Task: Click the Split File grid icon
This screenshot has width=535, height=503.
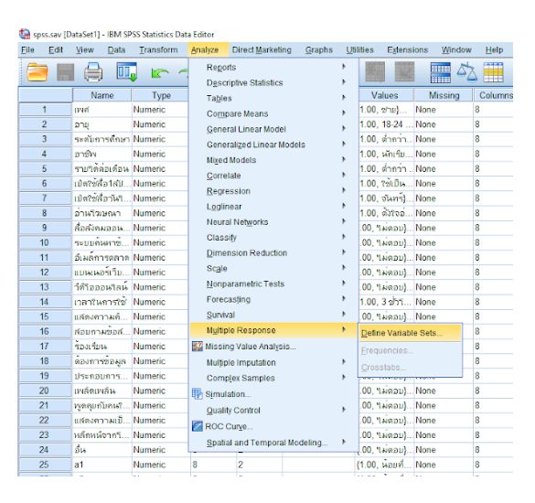Action: pos(440,72)
